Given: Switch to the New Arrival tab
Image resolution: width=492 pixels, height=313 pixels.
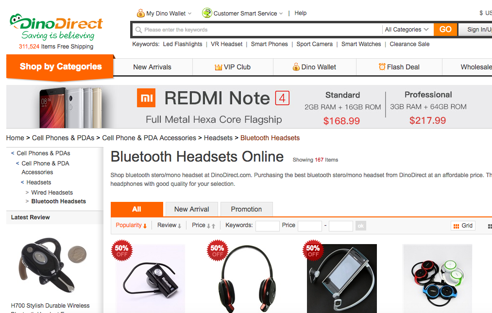Looking at the screenshot, I should [192, 209].
